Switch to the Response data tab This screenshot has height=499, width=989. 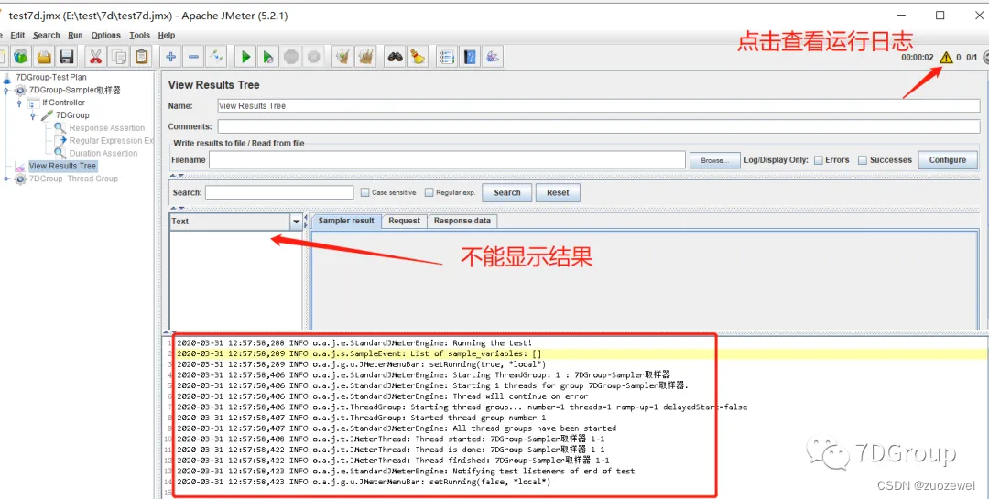tap(462, 221)
